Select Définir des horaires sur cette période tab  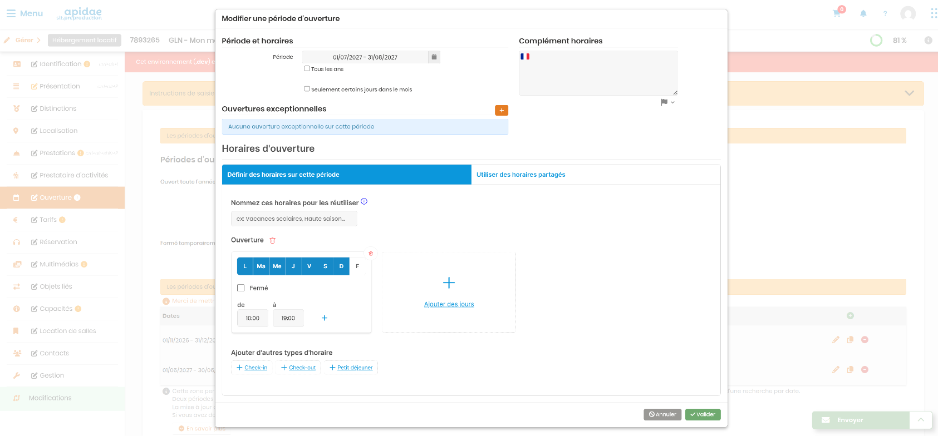click(346, 175)
